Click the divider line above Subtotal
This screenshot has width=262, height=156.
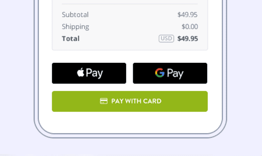130,4
